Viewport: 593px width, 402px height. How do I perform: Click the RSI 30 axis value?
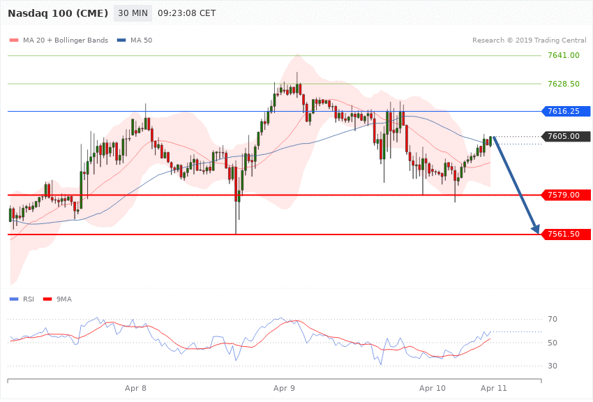(x=553, y=366)
